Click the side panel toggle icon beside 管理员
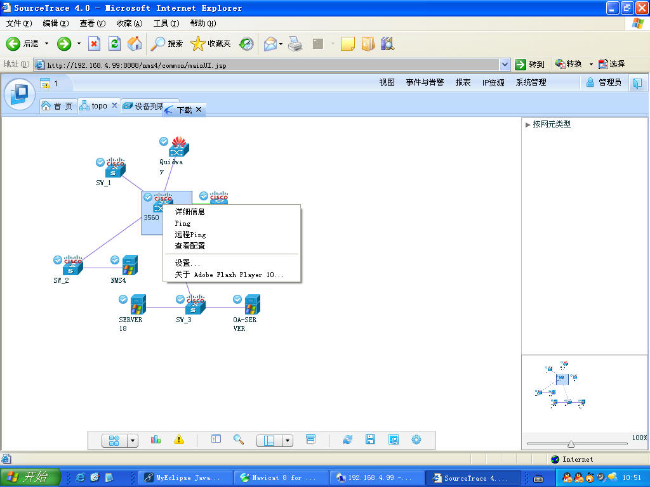The height and width of the screenshot is (487, 650). click(x=637, y=83)
